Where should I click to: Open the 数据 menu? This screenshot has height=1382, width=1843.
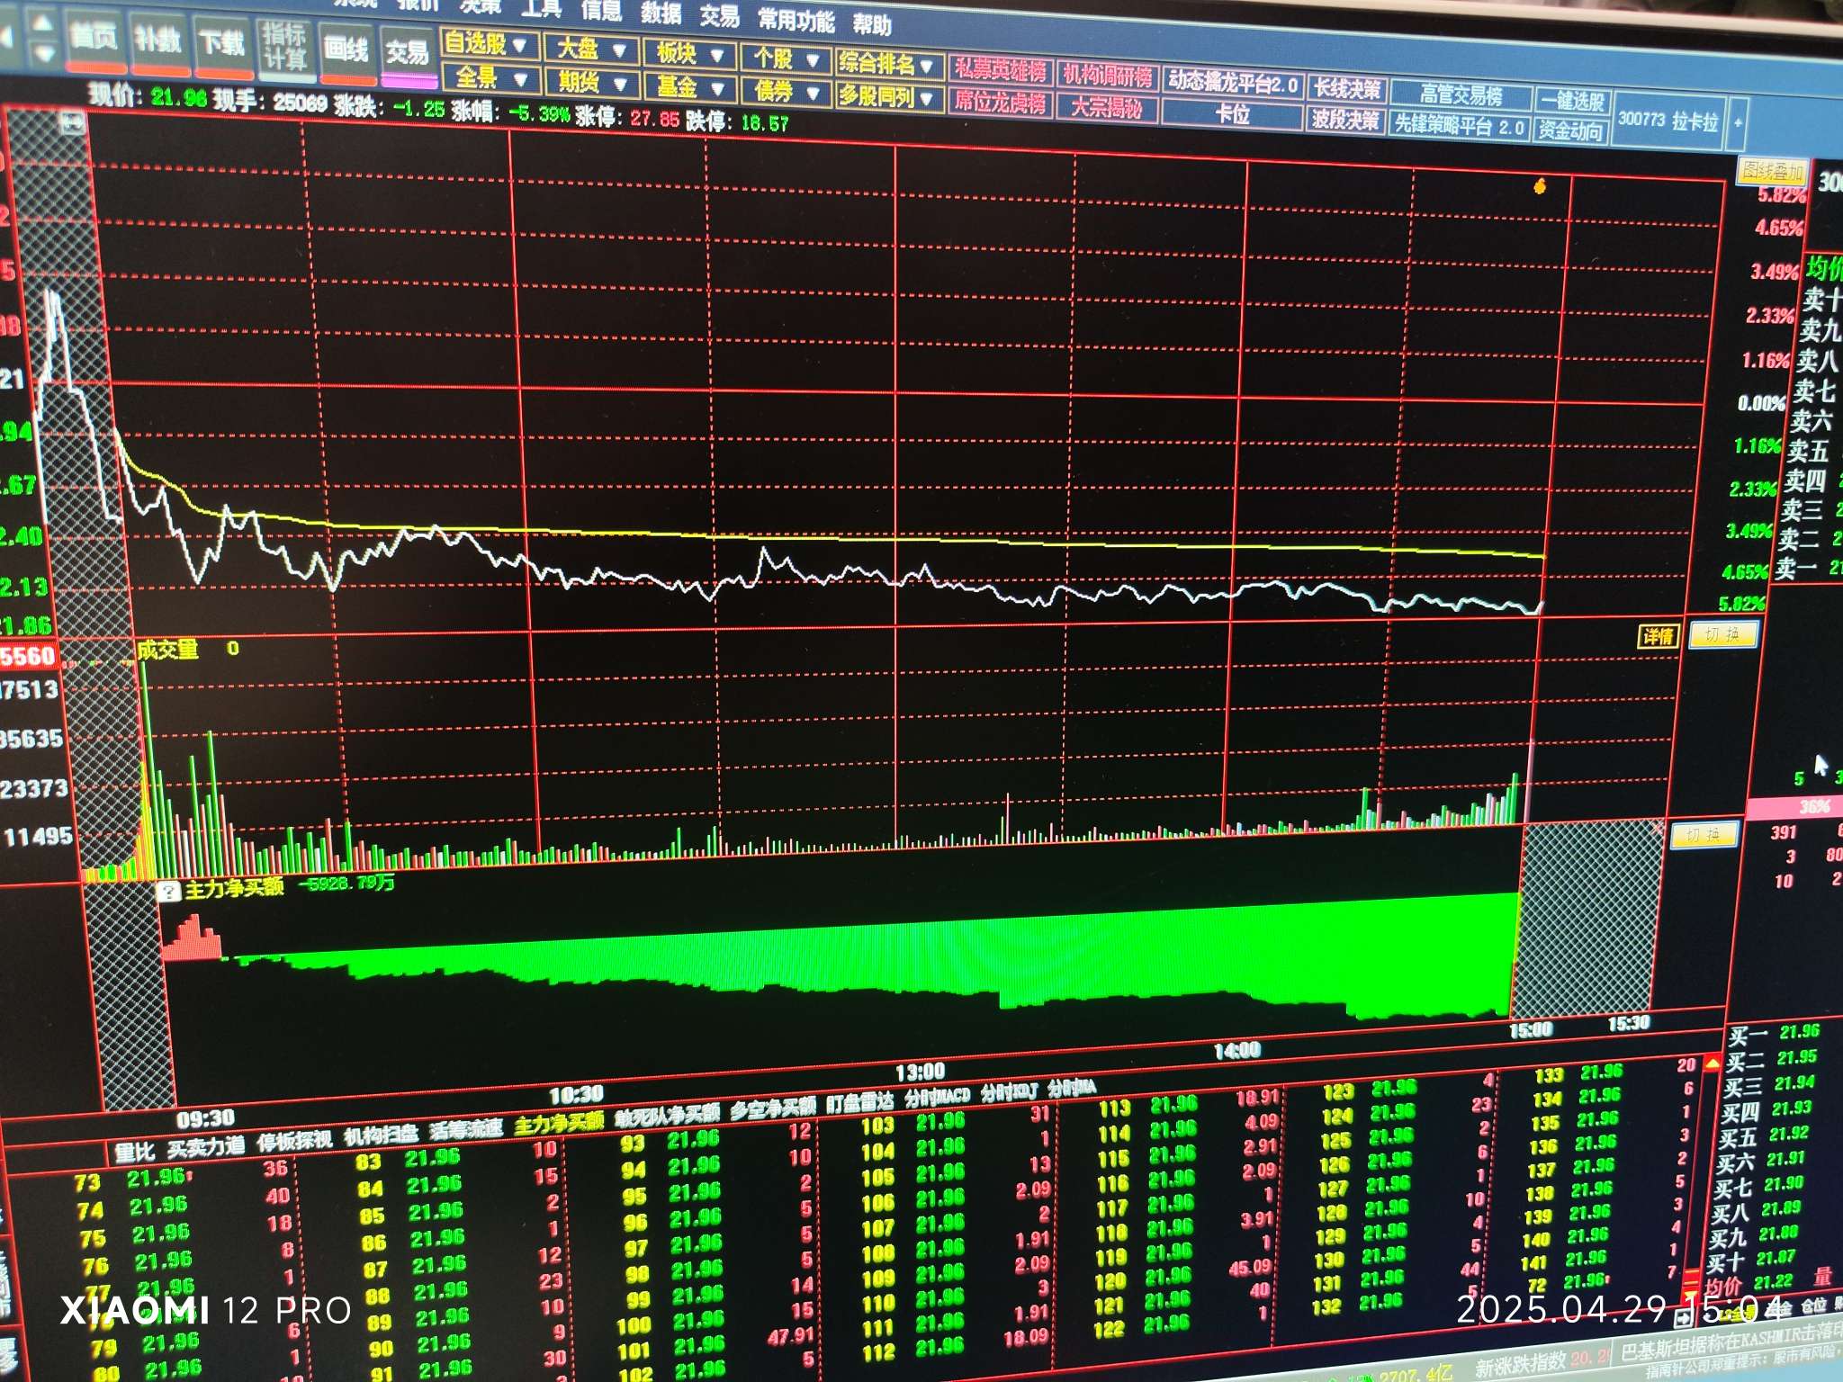pyautogui.click(x=661, y=13)
